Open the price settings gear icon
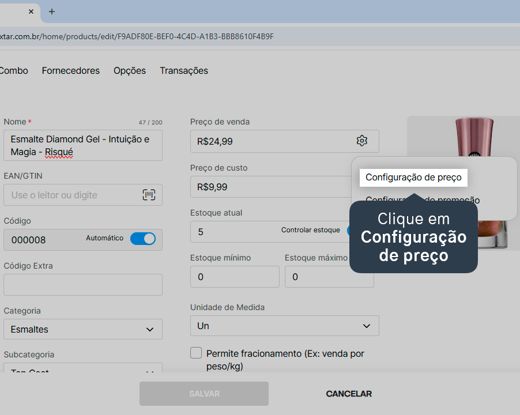 tap(362, 141)
